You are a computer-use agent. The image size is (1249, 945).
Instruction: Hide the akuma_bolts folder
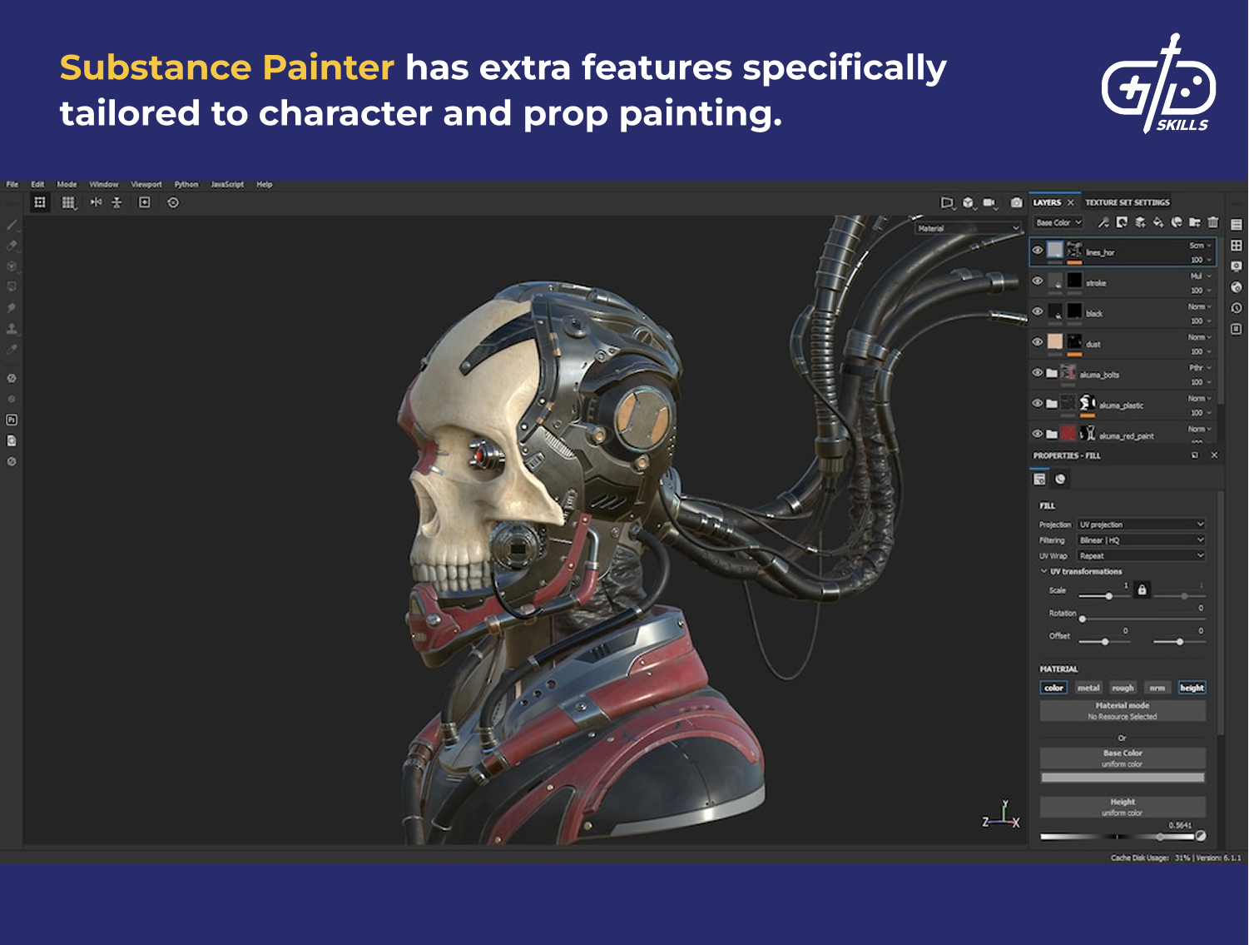[1038, 372]
